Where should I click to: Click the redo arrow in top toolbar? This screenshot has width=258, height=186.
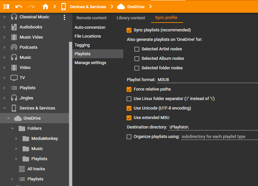[x=31, y=7]
